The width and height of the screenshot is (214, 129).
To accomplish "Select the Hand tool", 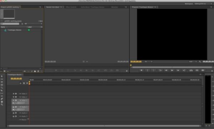I will 2,102.
